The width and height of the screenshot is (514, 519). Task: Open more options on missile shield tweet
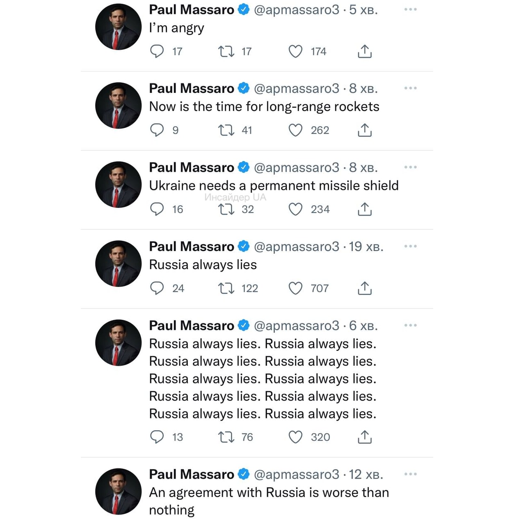click(x=410, y=167)
